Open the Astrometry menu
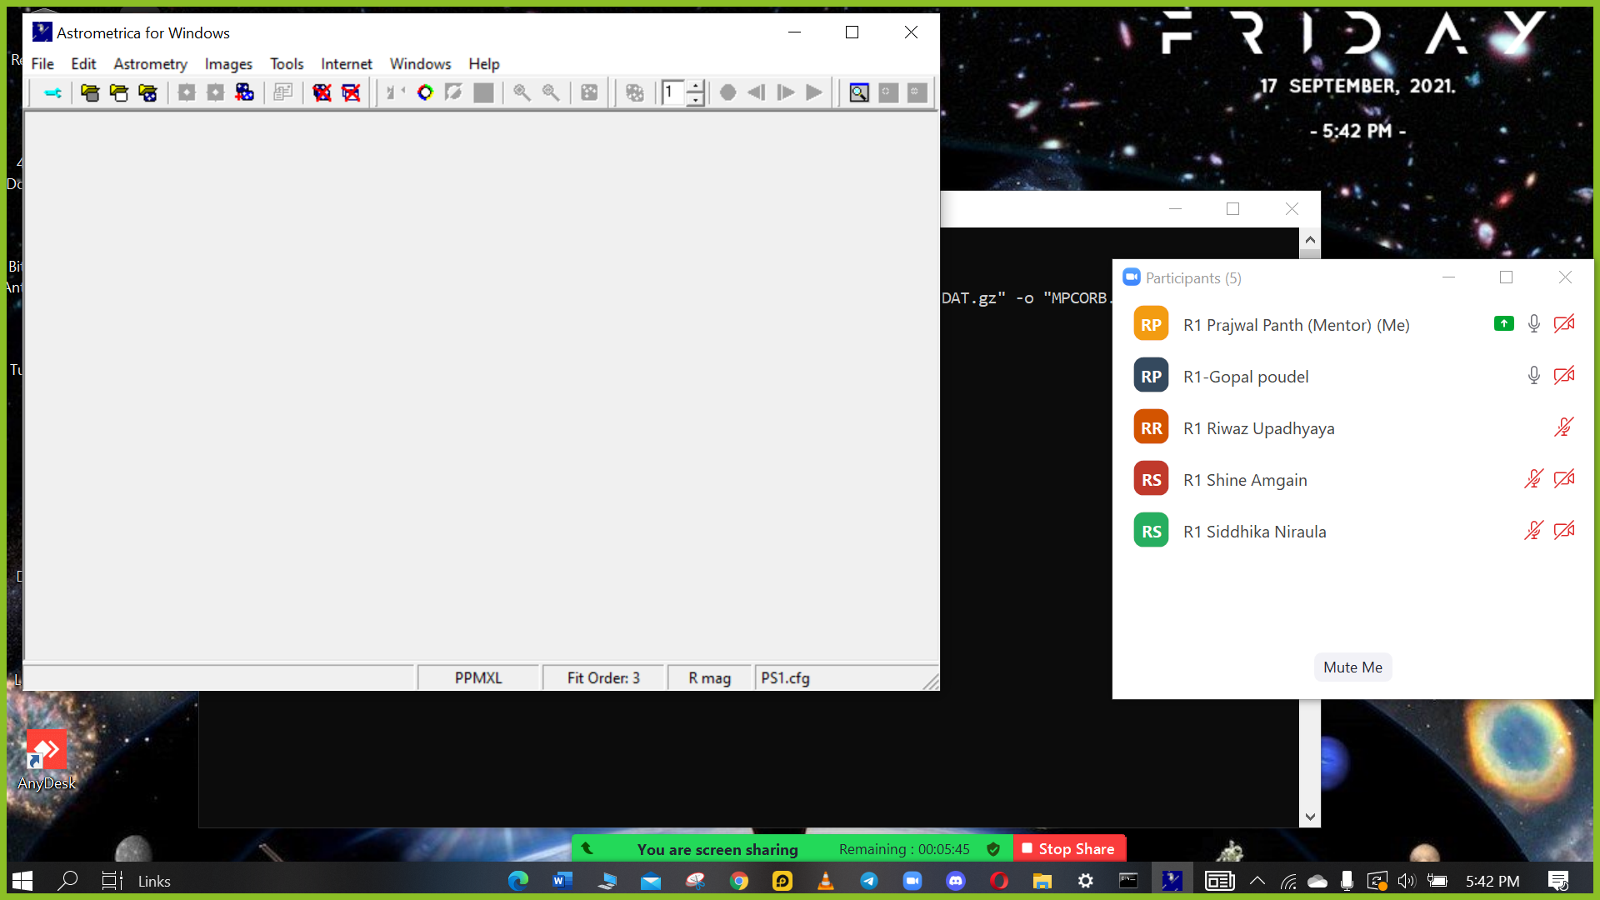This screenshot has height=900, width=1600. coord(150,64)
